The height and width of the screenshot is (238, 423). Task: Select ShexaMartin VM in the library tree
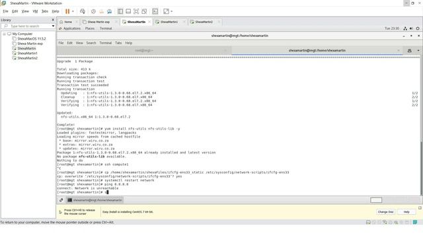(26, 48)
